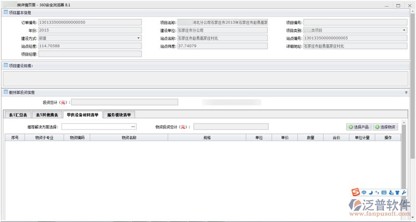
Task: Click 项目建设规模 text area
Action: click(x=205, y=79)
